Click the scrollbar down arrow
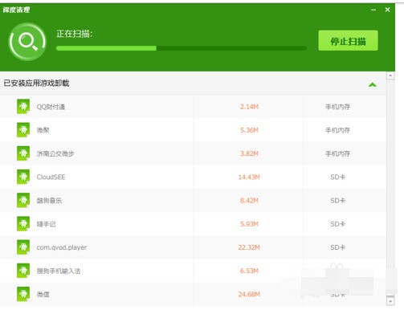This screenshot has height=310, width=404. (390, 301)
